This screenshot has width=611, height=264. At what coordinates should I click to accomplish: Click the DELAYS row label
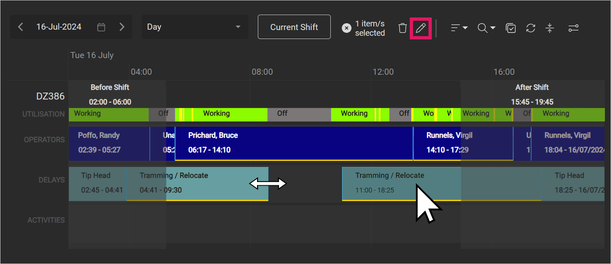tap(51, 180)
